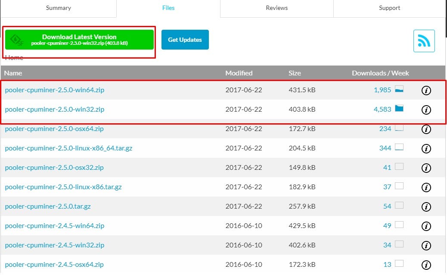Viewport: 447px width, 275px height.
Task: Click the download stats bar for 2.4.5-win64.zip
Action: tap(399, 225)
